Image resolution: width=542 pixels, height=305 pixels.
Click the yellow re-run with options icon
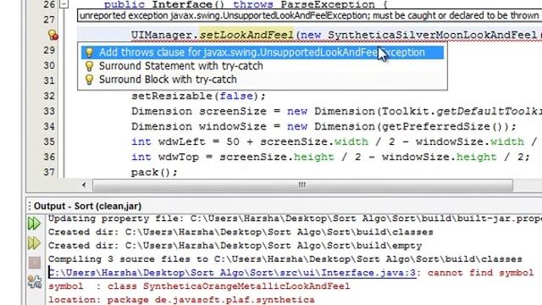click(34, 243)
